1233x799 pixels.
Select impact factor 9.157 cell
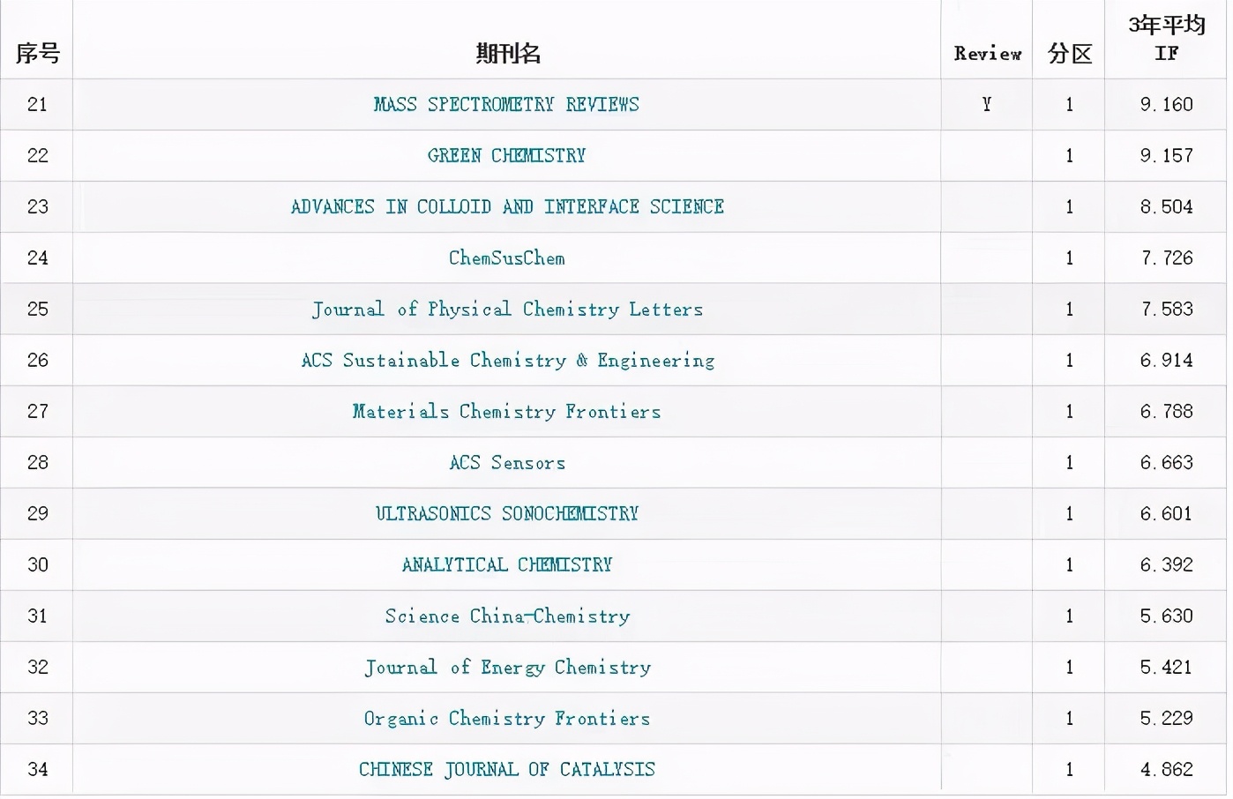tap(1166, 155)
